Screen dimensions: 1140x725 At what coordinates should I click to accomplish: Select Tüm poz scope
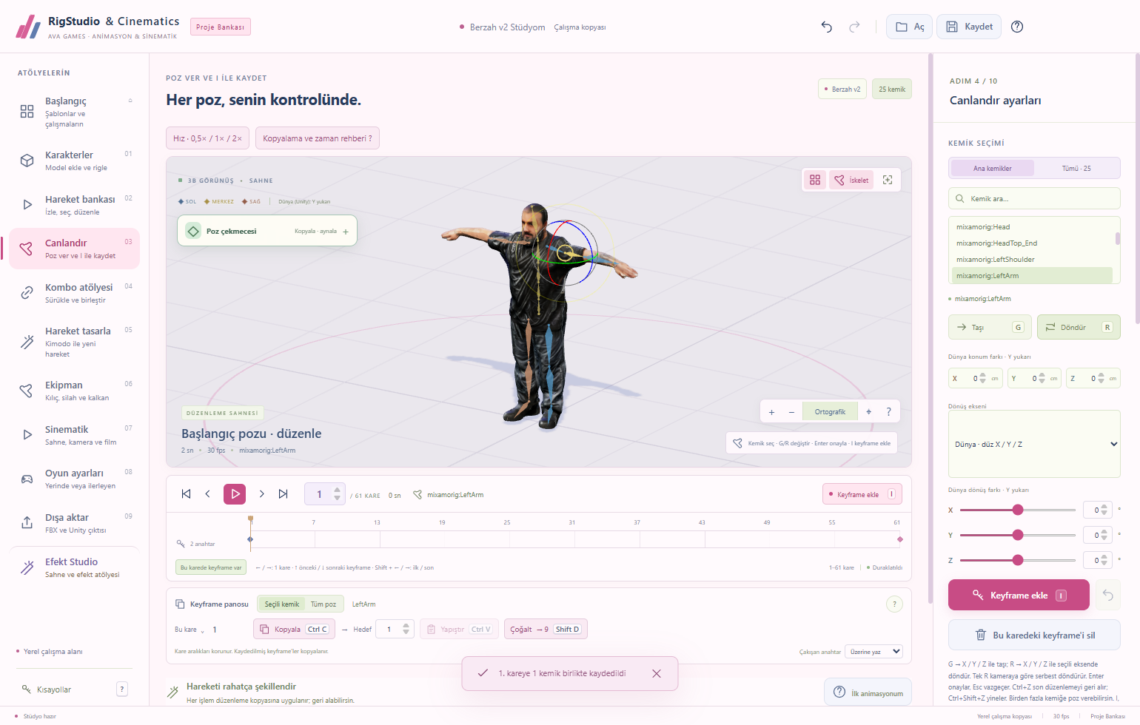coord(323,604)
